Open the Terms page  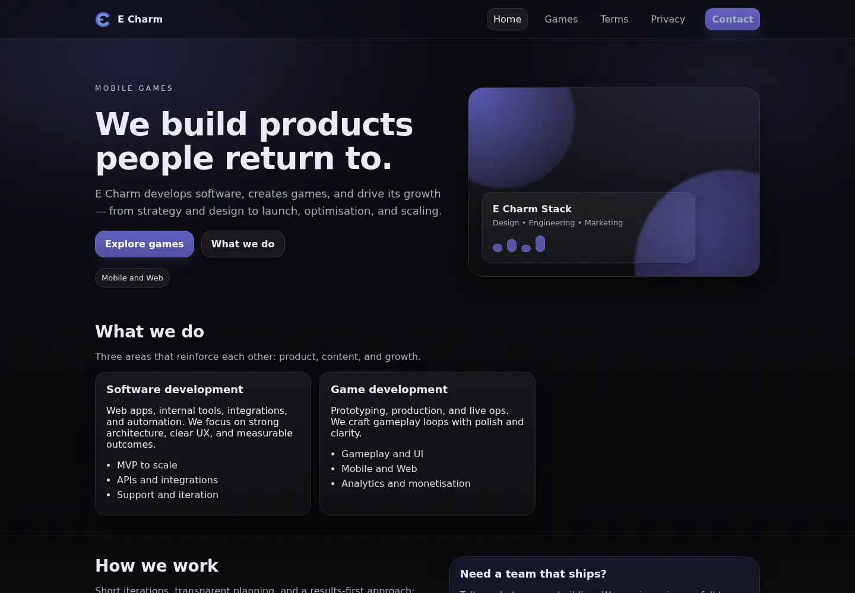[614, 19]
